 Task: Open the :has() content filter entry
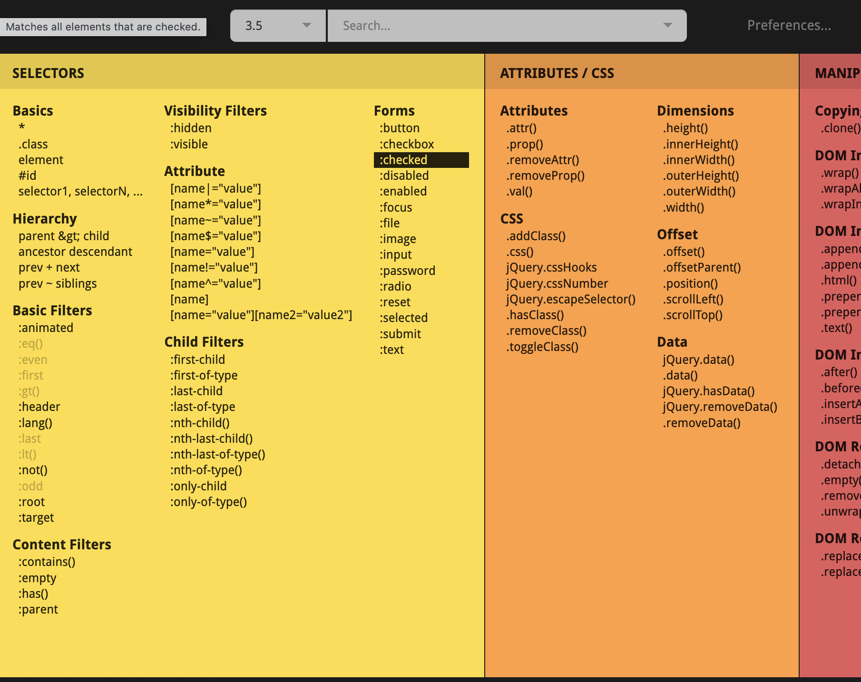click(x=33, y=594)
